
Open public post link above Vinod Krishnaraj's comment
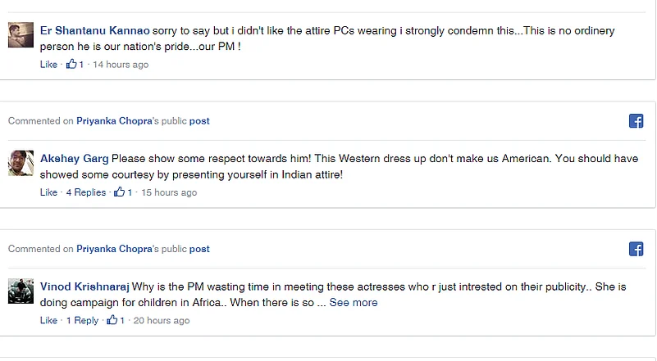coord(199,249)
